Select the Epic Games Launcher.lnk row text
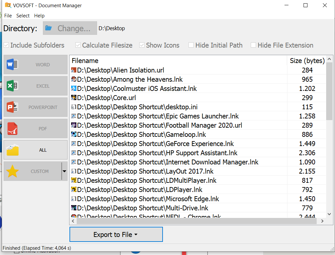 coord(158,116)
